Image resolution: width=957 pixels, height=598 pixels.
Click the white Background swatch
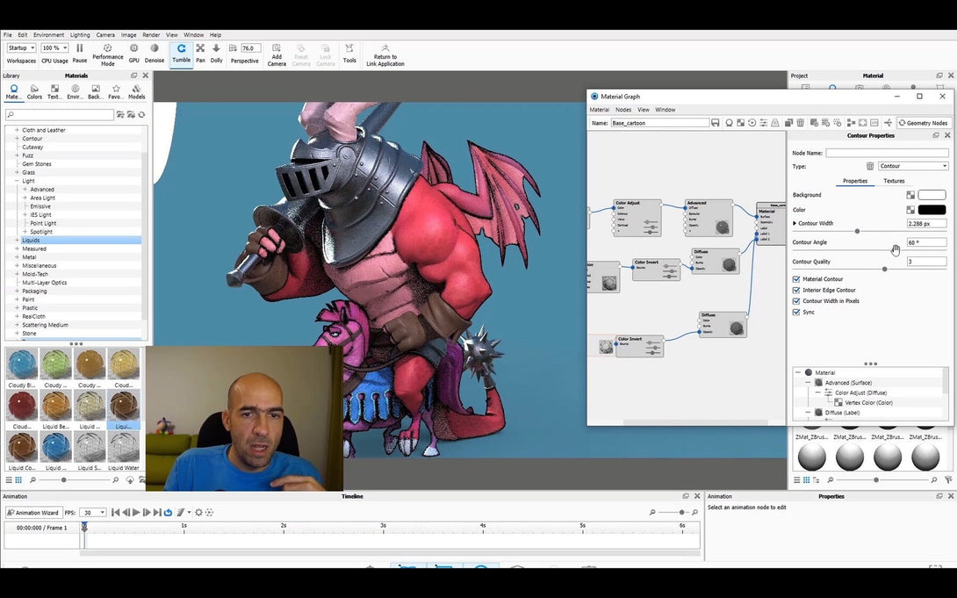point(932,195)
